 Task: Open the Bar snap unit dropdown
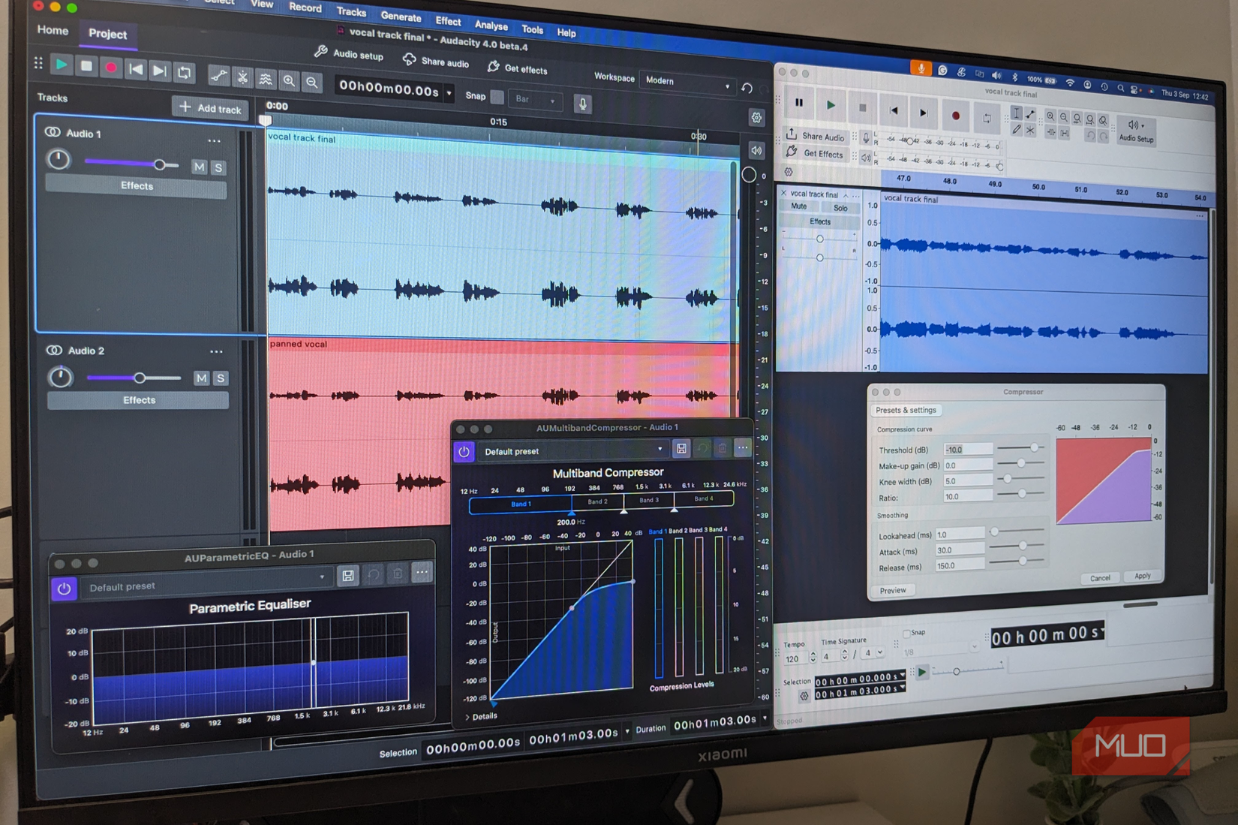point(535,99)
